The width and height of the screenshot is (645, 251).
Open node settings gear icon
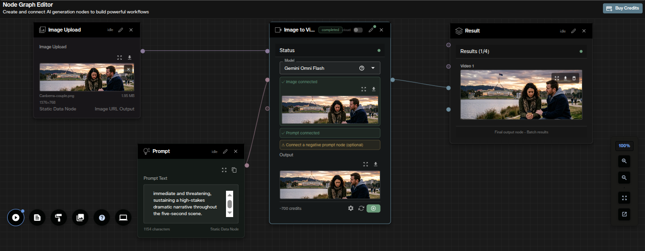click(x=351, y=208)
